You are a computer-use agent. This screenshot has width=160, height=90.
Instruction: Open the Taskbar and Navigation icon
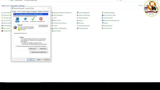click(x=52, y=28)
